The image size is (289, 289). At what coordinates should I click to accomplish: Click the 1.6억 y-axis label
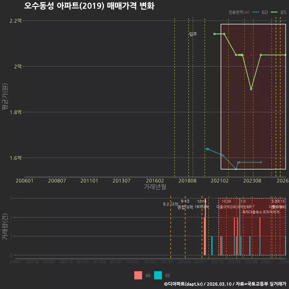click(x=16, y=158)
